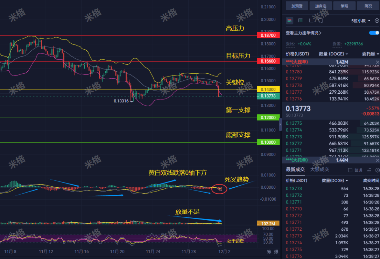
Task: Dismiss the 大托单 1.44M row with X
Action: pyautogui.click(x=377, y=160)
